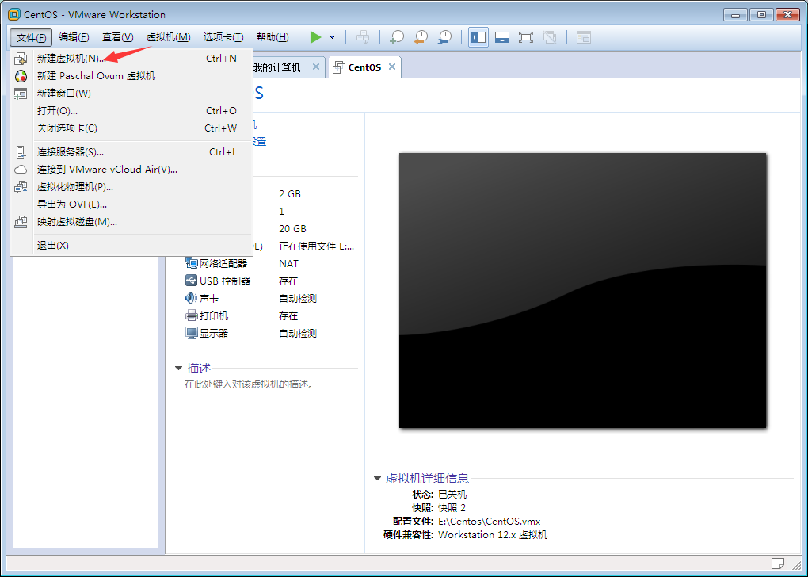Close the 我的计算机 tab
This screenshot has width=808, height=577.
[316, 67]
